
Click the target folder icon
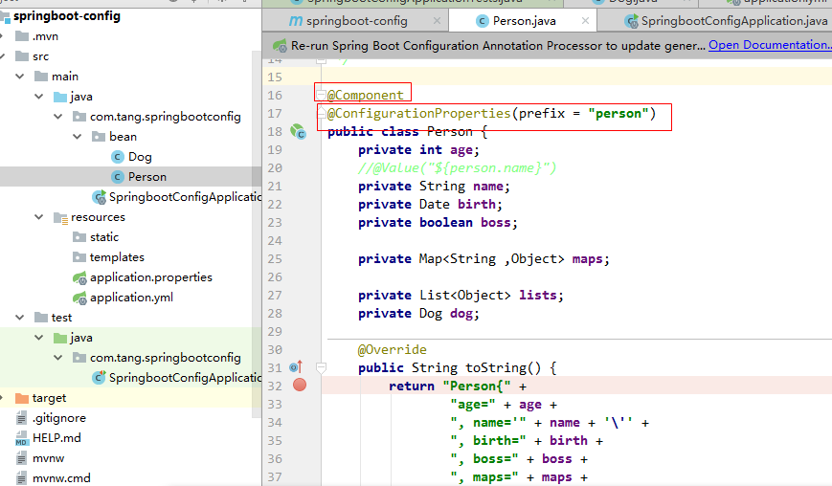coord(22,398)
